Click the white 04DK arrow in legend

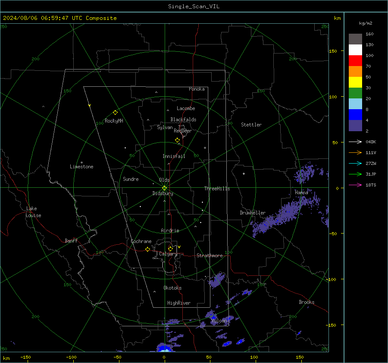355,142
